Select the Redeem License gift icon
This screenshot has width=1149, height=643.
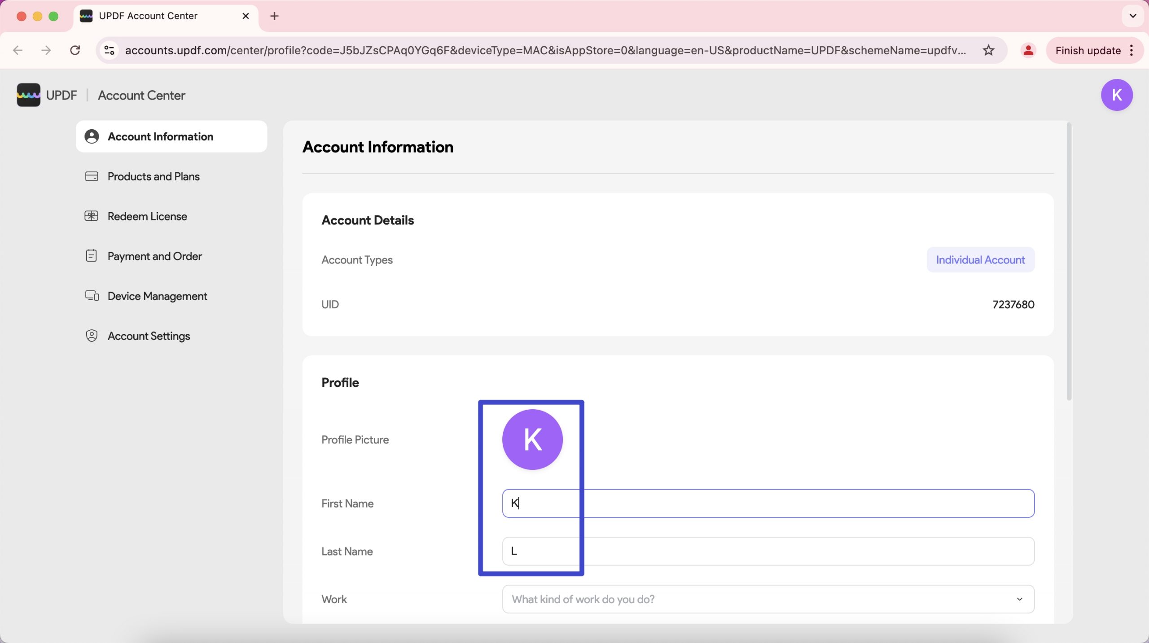[x=92, y=216]
